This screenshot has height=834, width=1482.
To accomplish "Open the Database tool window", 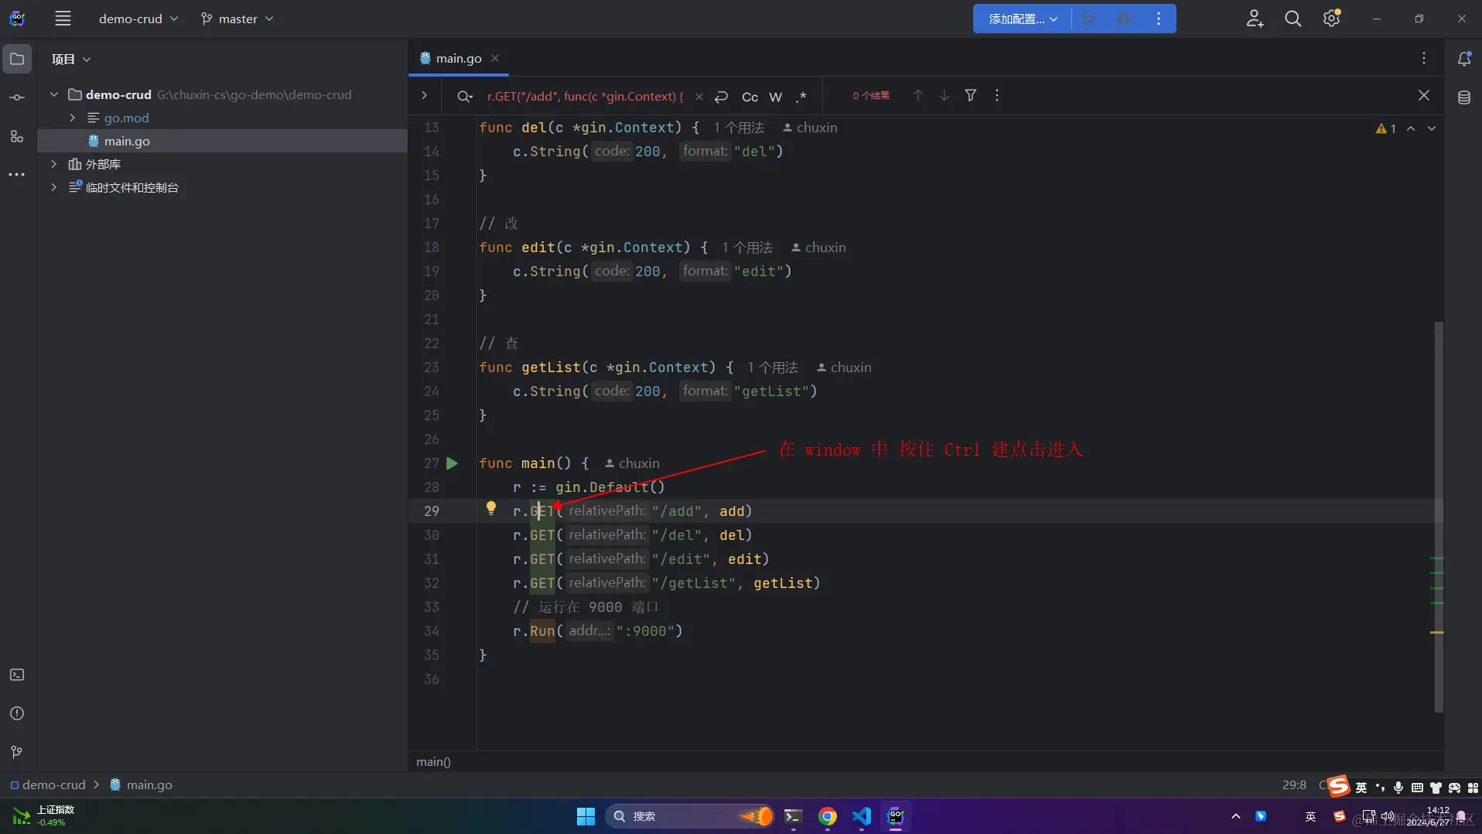I will pyautogui.click(x=1464, y=97).
